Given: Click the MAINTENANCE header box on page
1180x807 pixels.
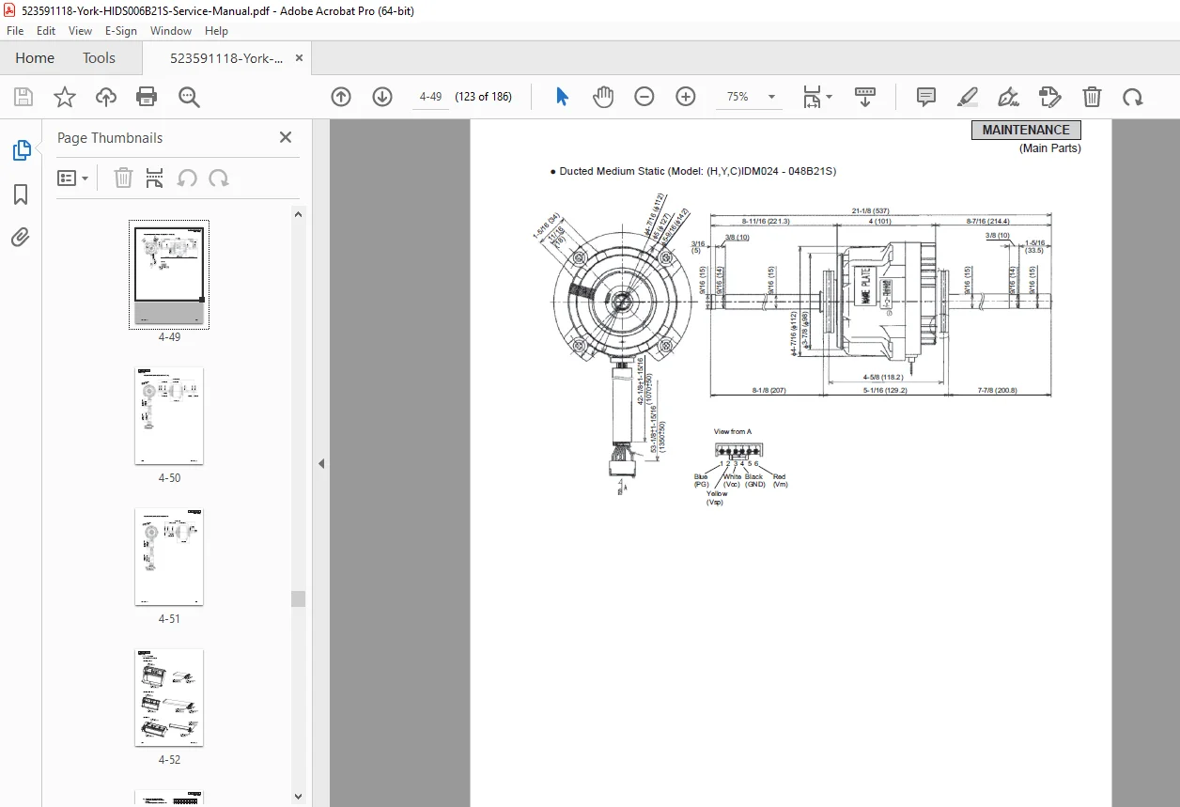Looking at the screenshot, I should [x=1026, y=131].
